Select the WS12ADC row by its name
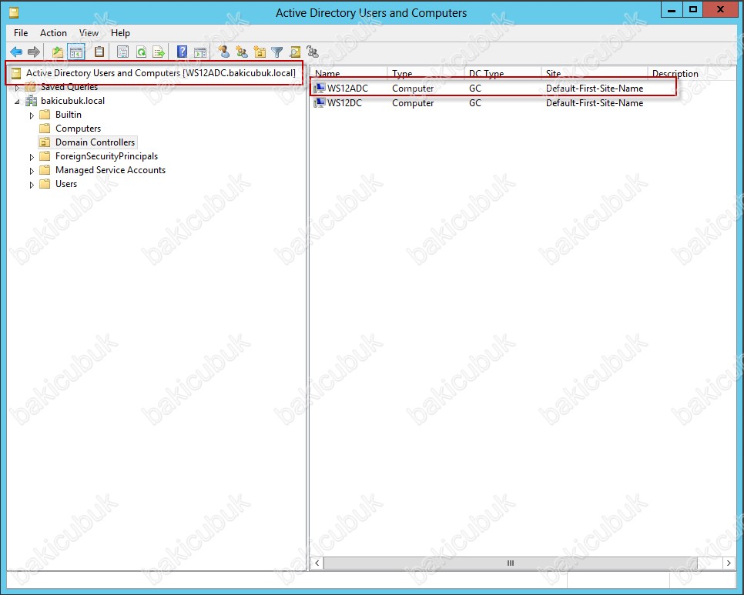 click(x=347, y=89)
